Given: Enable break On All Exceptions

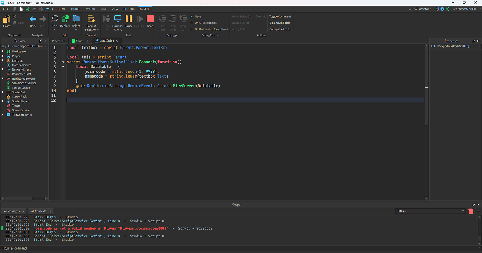Looking at the screenshot, I should [203, 22].
